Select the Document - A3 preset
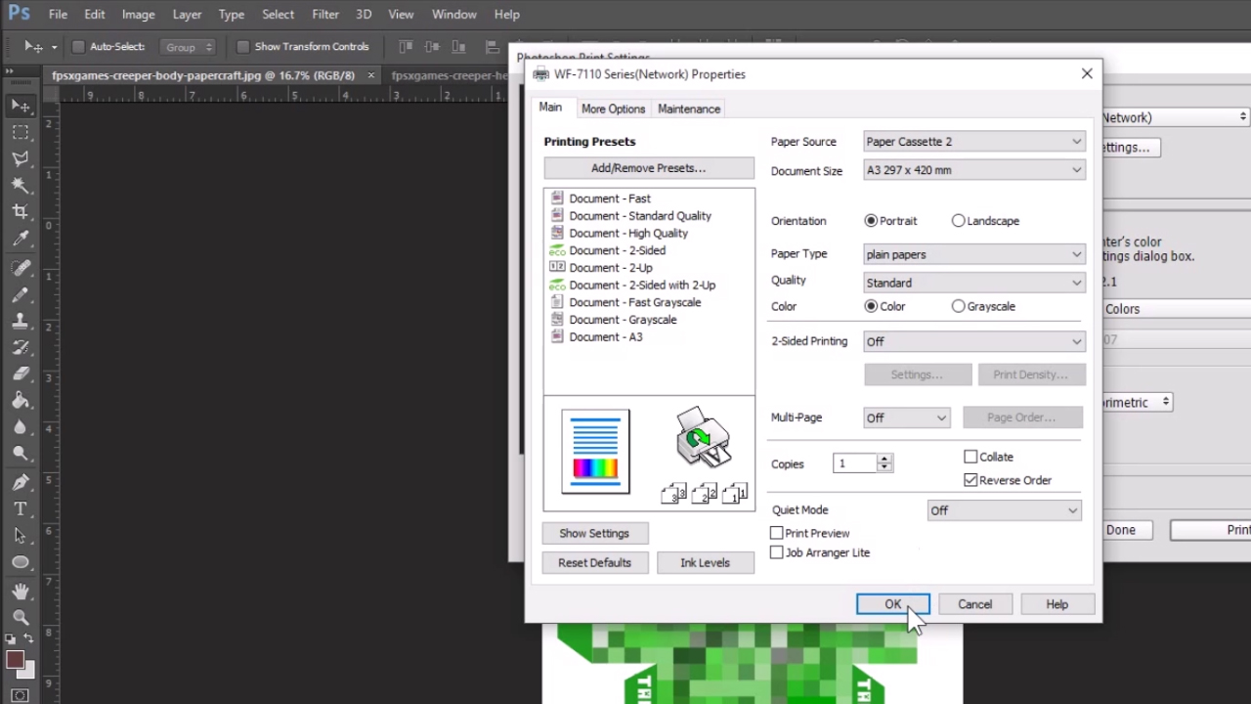 coord(606,337)
